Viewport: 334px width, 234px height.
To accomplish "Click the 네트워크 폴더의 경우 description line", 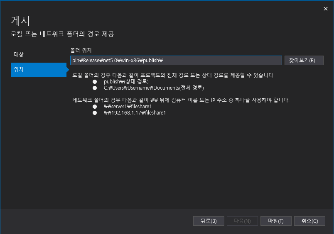I will [181, 100].
